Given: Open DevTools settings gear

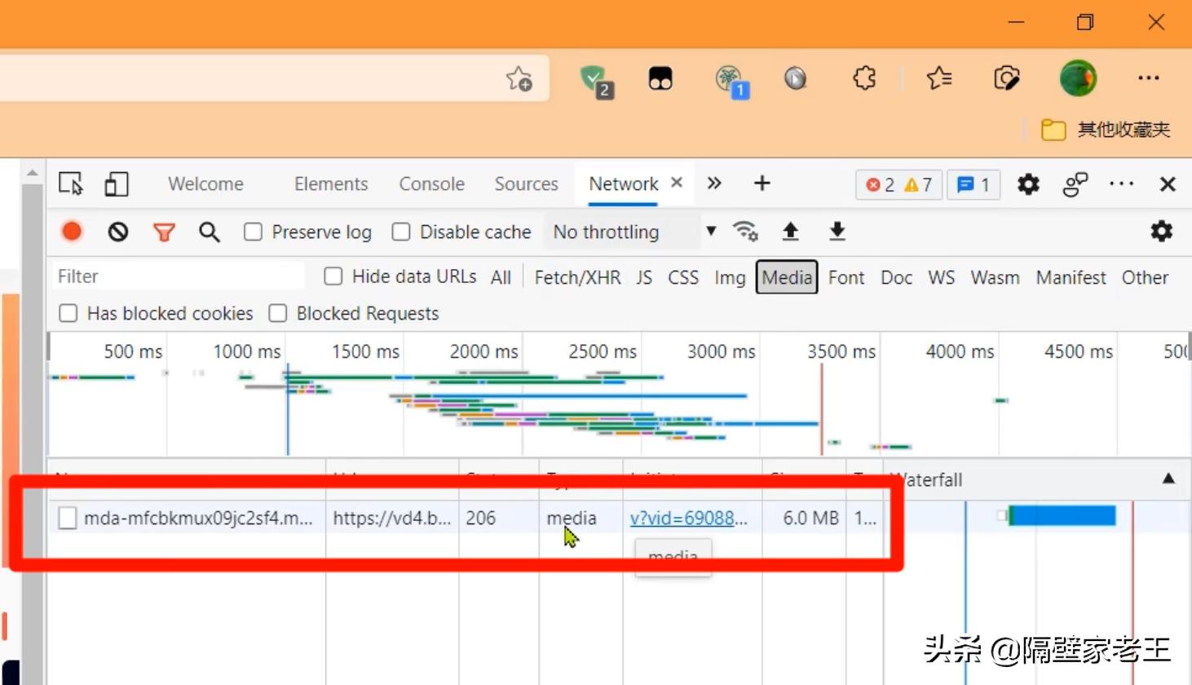Looking at the screenshot, I should 1028,184.
